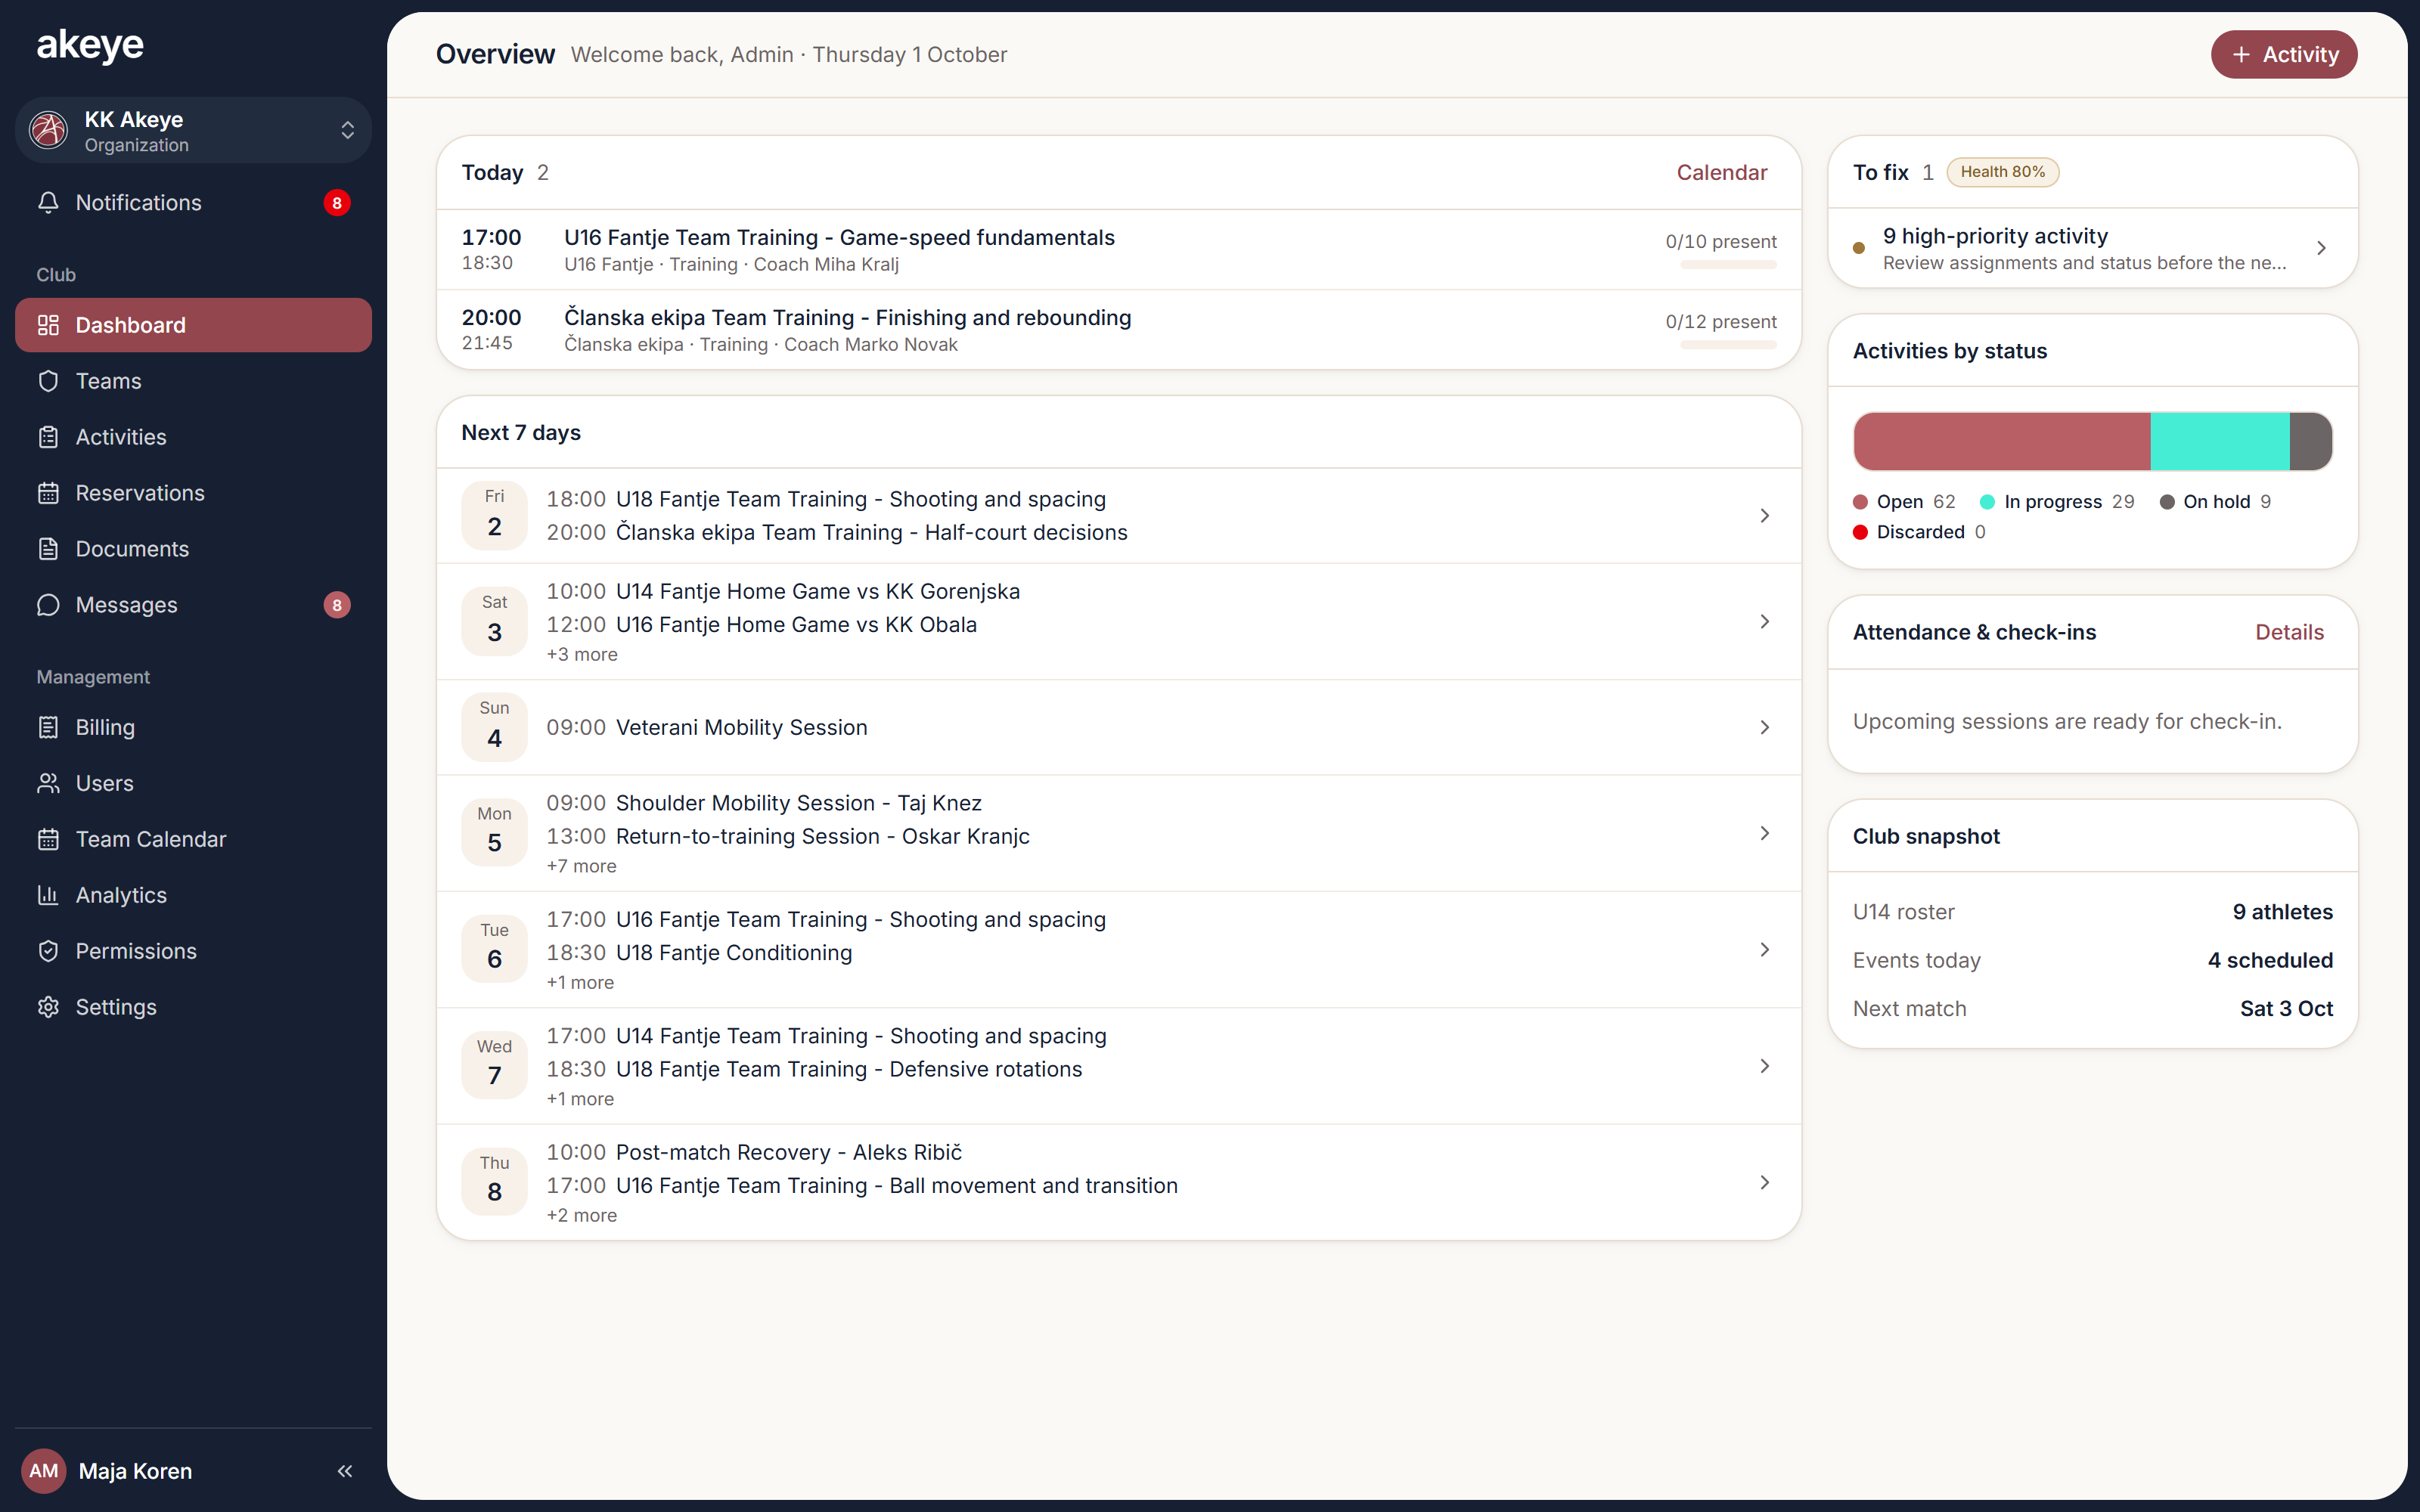Click the Health 80% badge
This screenshot has width=2420, height=1512.
[2002, 172]
